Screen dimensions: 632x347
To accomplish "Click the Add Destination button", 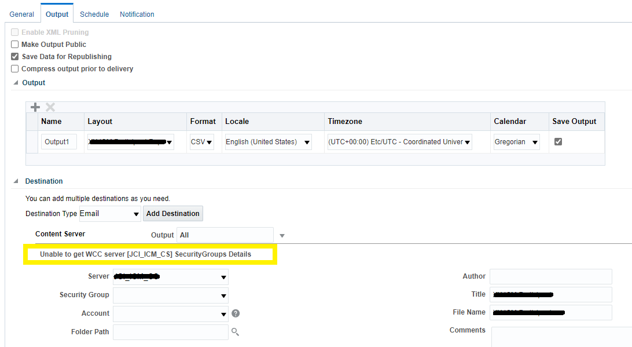I will [173, 213].
